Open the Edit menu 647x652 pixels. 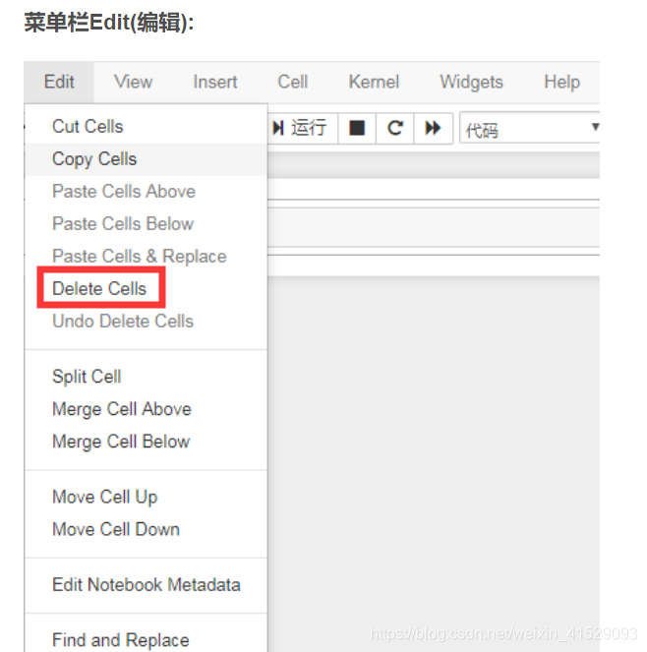coord(59,82)
